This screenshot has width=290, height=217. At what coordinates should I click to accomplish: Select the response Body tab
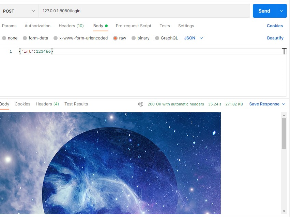tap(4, 104)
